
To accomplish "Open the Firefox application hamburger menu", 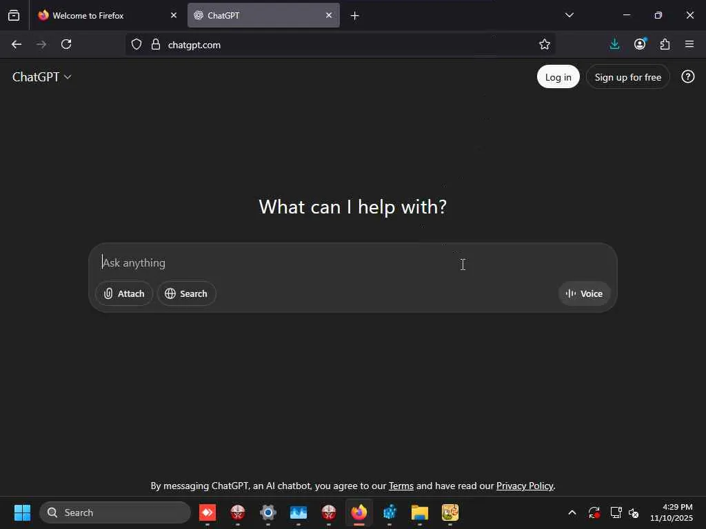I will (689, 44).
